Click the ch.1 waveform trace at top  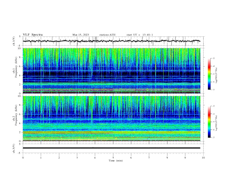(x=111, y=41)
